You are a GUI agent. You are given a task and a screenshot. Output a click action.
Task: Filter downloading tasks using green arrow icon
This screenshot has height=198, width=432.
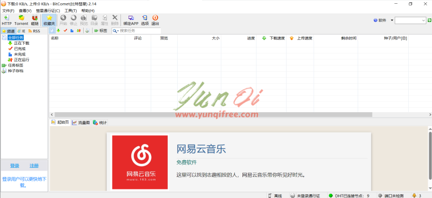pos(58,31)
